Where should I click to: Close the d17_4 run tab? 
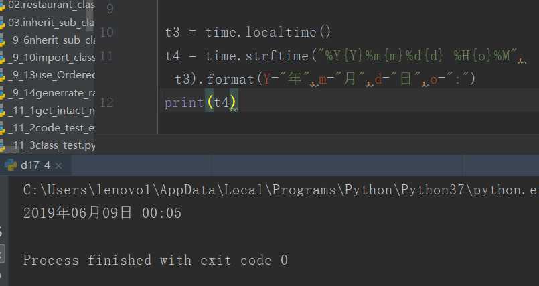[x=58, y=166]
